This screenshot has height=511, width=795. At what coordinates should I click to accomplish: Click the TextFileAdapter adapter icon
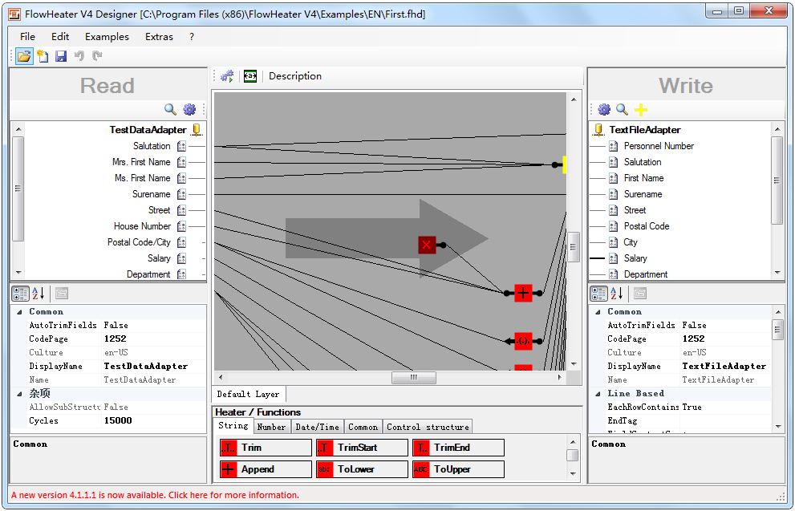pos(598,130)
